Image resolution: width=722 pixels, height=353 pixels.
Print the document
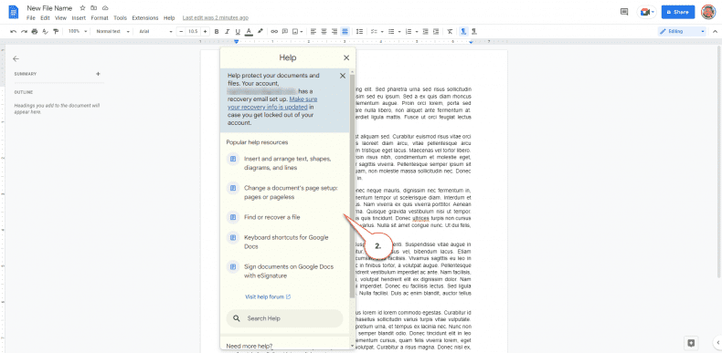pos(35,32)
